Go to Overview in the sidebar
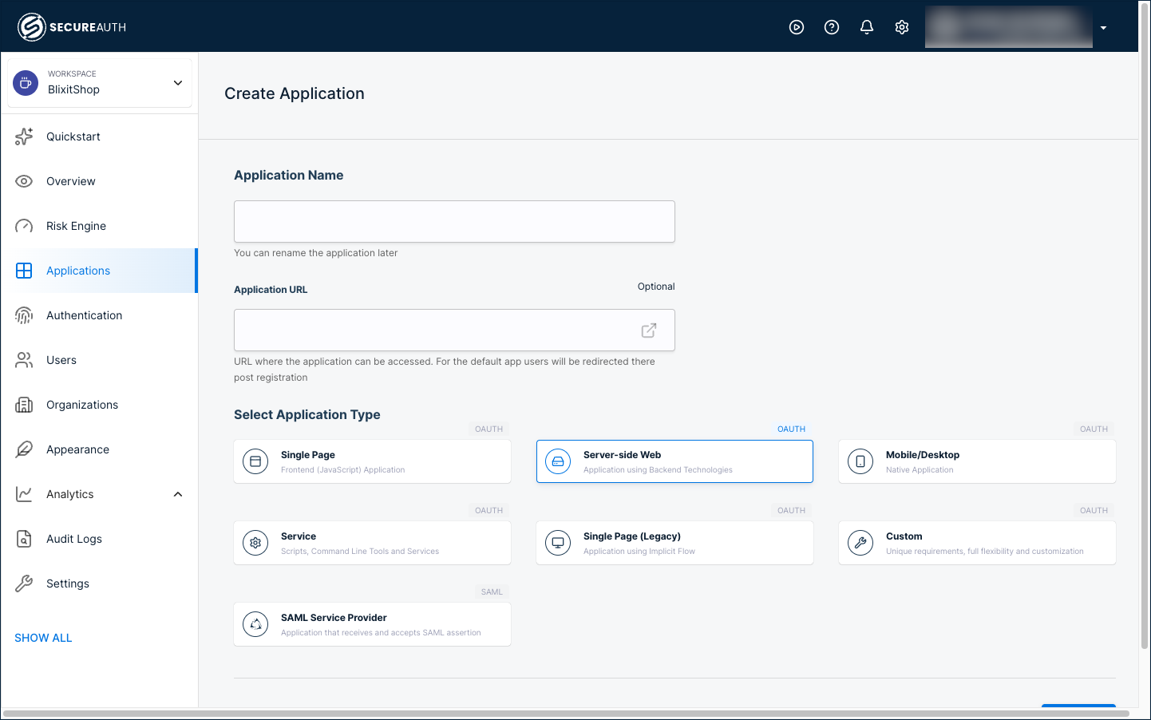Image resolution: width=1151 pixels, height=720 pixels. [x=99, y=181]
